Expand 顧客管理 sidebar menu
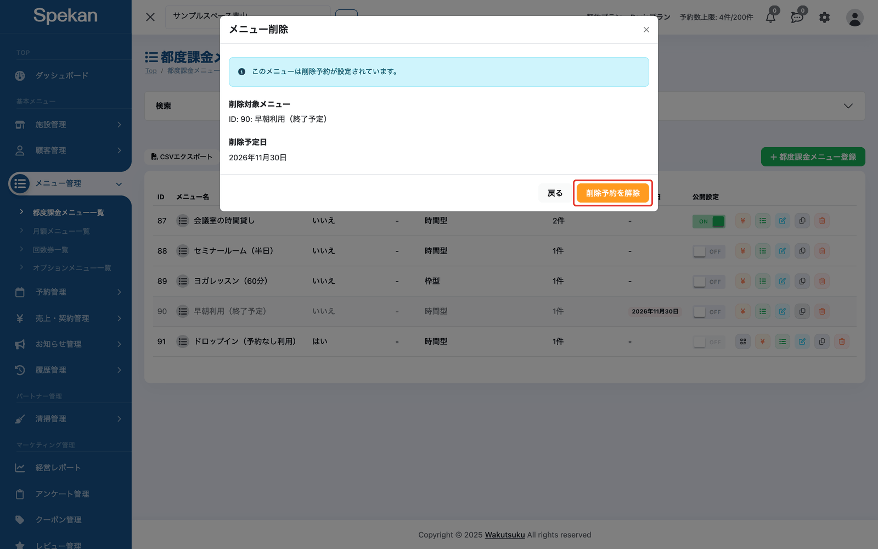Screen dimensions: 878x549 pos(66,150)
